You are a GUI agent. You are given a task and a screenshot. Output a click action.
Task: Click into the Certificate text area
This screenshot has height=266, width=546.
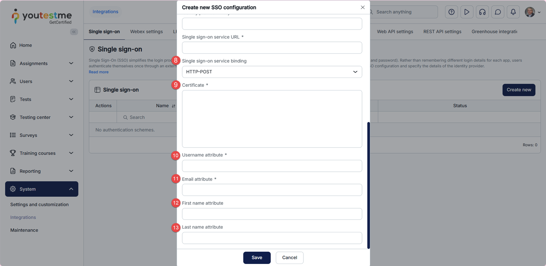click(x=272, y=119)
